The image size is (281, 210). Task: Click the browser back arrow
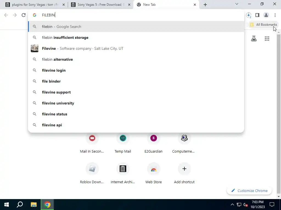[6, 15]
